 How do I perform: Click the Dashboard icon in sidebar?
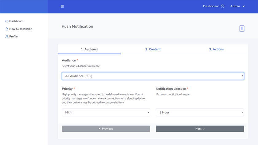pos(7,21)
